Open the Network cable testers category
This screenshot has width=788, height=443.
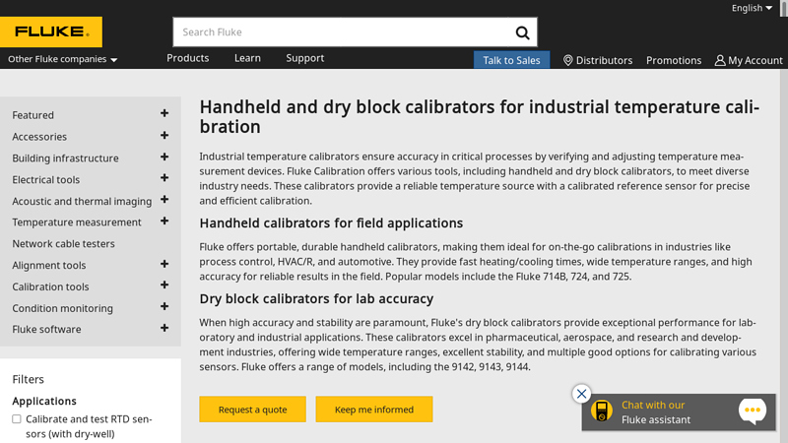tap(63, 243)
